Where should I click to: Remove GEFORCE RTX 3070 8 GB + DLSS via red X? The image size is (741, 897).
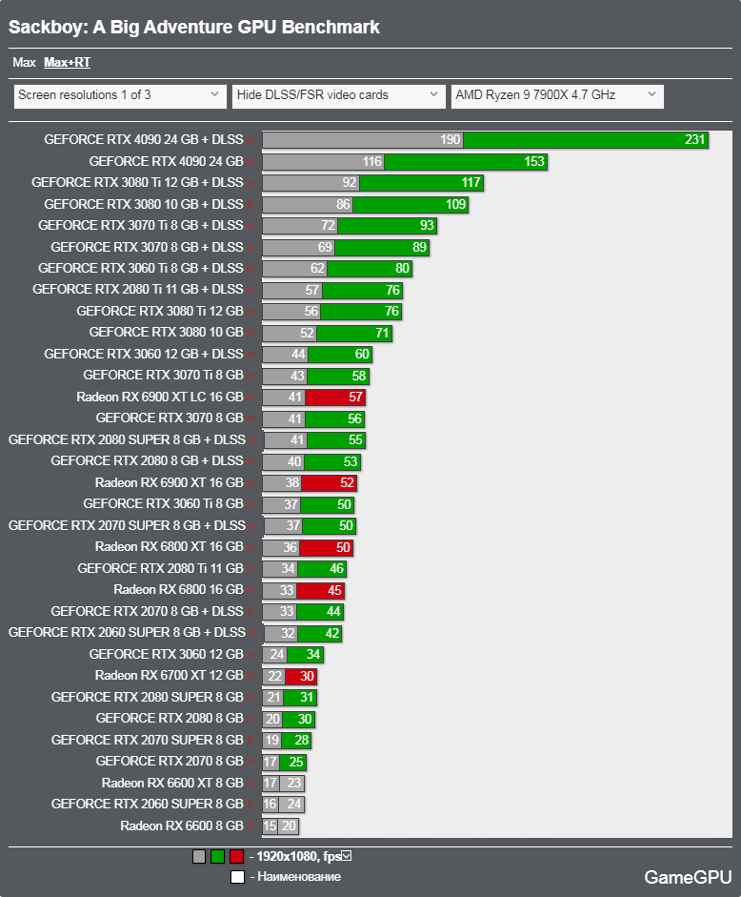(x=250, y=248)
